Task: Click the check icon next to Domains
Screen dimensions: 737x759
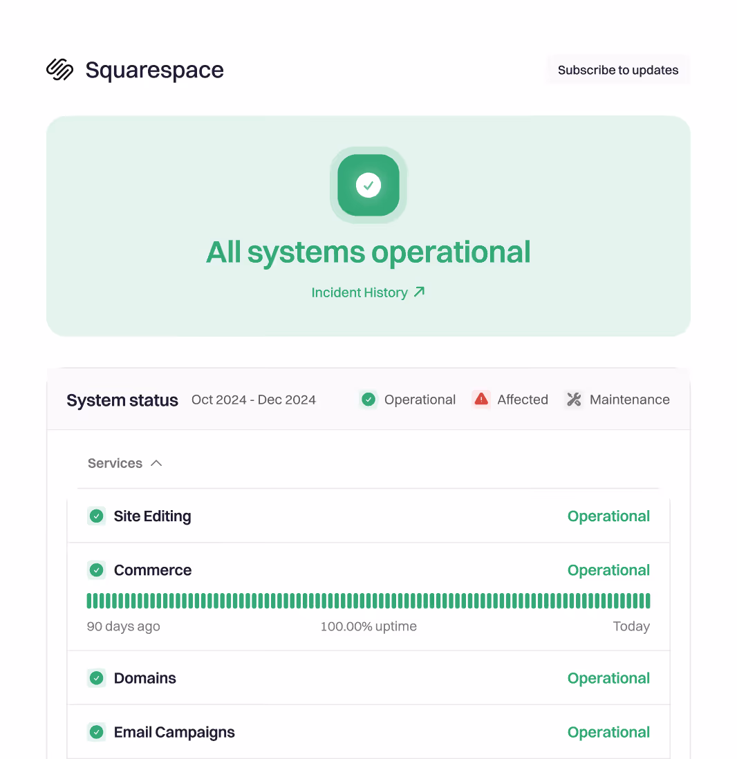Action: coord(97,678)
